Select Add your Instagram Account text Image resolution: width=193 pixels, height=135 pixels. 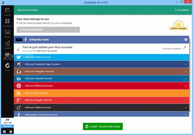[39, 71]
